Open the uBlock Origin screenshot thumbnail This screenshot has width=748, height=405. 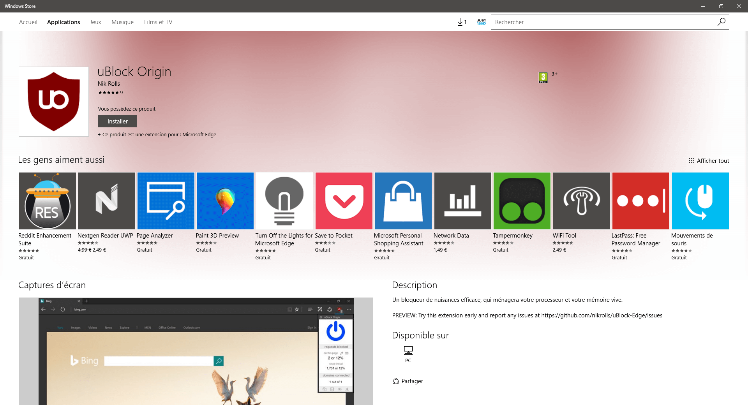point(196,351)
